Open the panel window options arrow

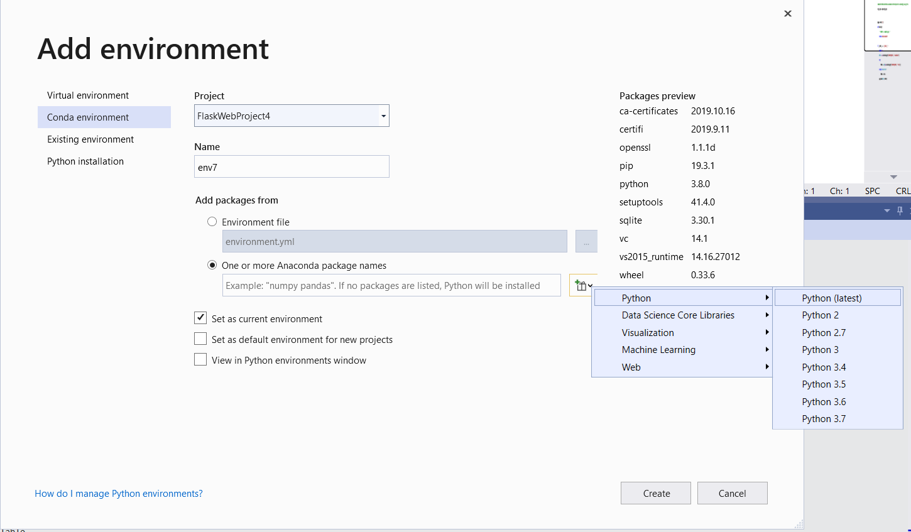[x=887, y=210]
